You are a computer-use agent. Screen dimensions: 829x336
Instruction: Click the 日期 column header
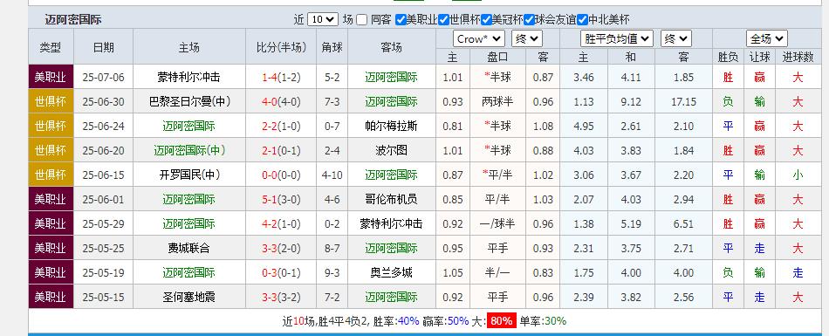[104, 47]
